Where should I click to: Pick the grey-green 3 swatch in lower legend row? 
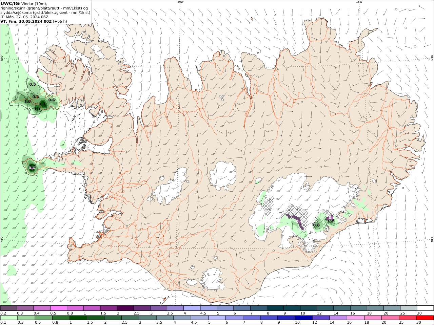(147, 318)
